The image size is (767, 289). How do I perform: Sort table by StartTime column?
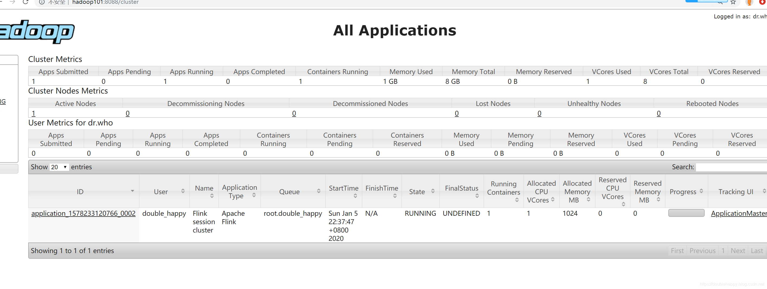click(x=355, y=196)
